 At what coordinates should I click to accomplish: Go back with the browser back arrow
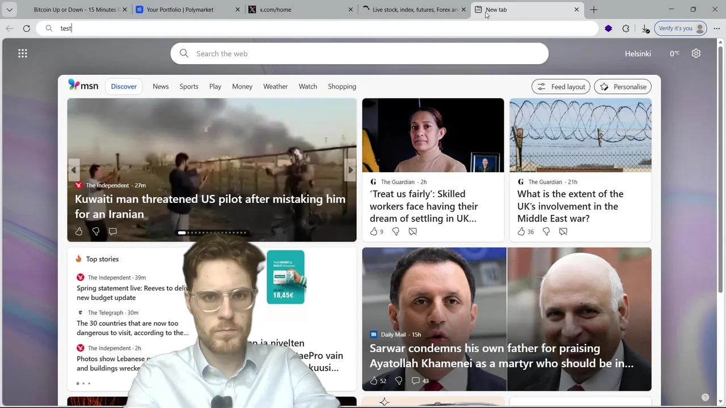10,28
